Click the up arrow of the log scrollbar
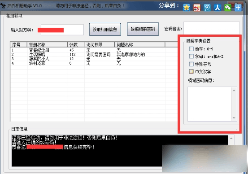The height and width of the screenshot is (174, 248). (231, 139)
